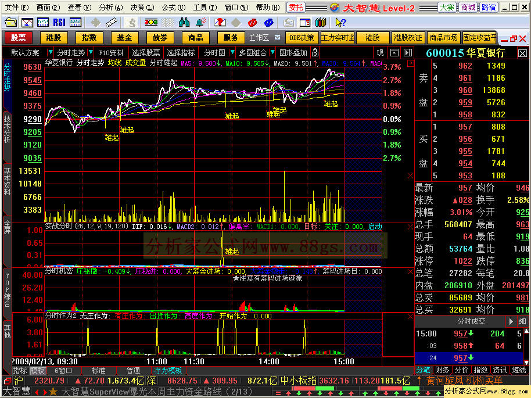Select the 港股 yellow tab beside 股票
531x398 pixels.
pyautogui.click(x=54, y=38)
